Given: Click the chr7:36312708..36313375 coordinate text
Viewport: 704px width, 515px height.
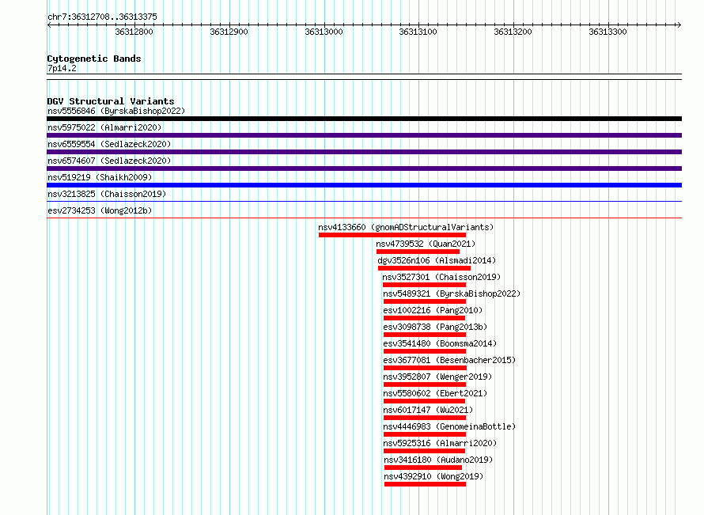Looking at the screenshot, I should pyautogui.click(x=102, y=17).
